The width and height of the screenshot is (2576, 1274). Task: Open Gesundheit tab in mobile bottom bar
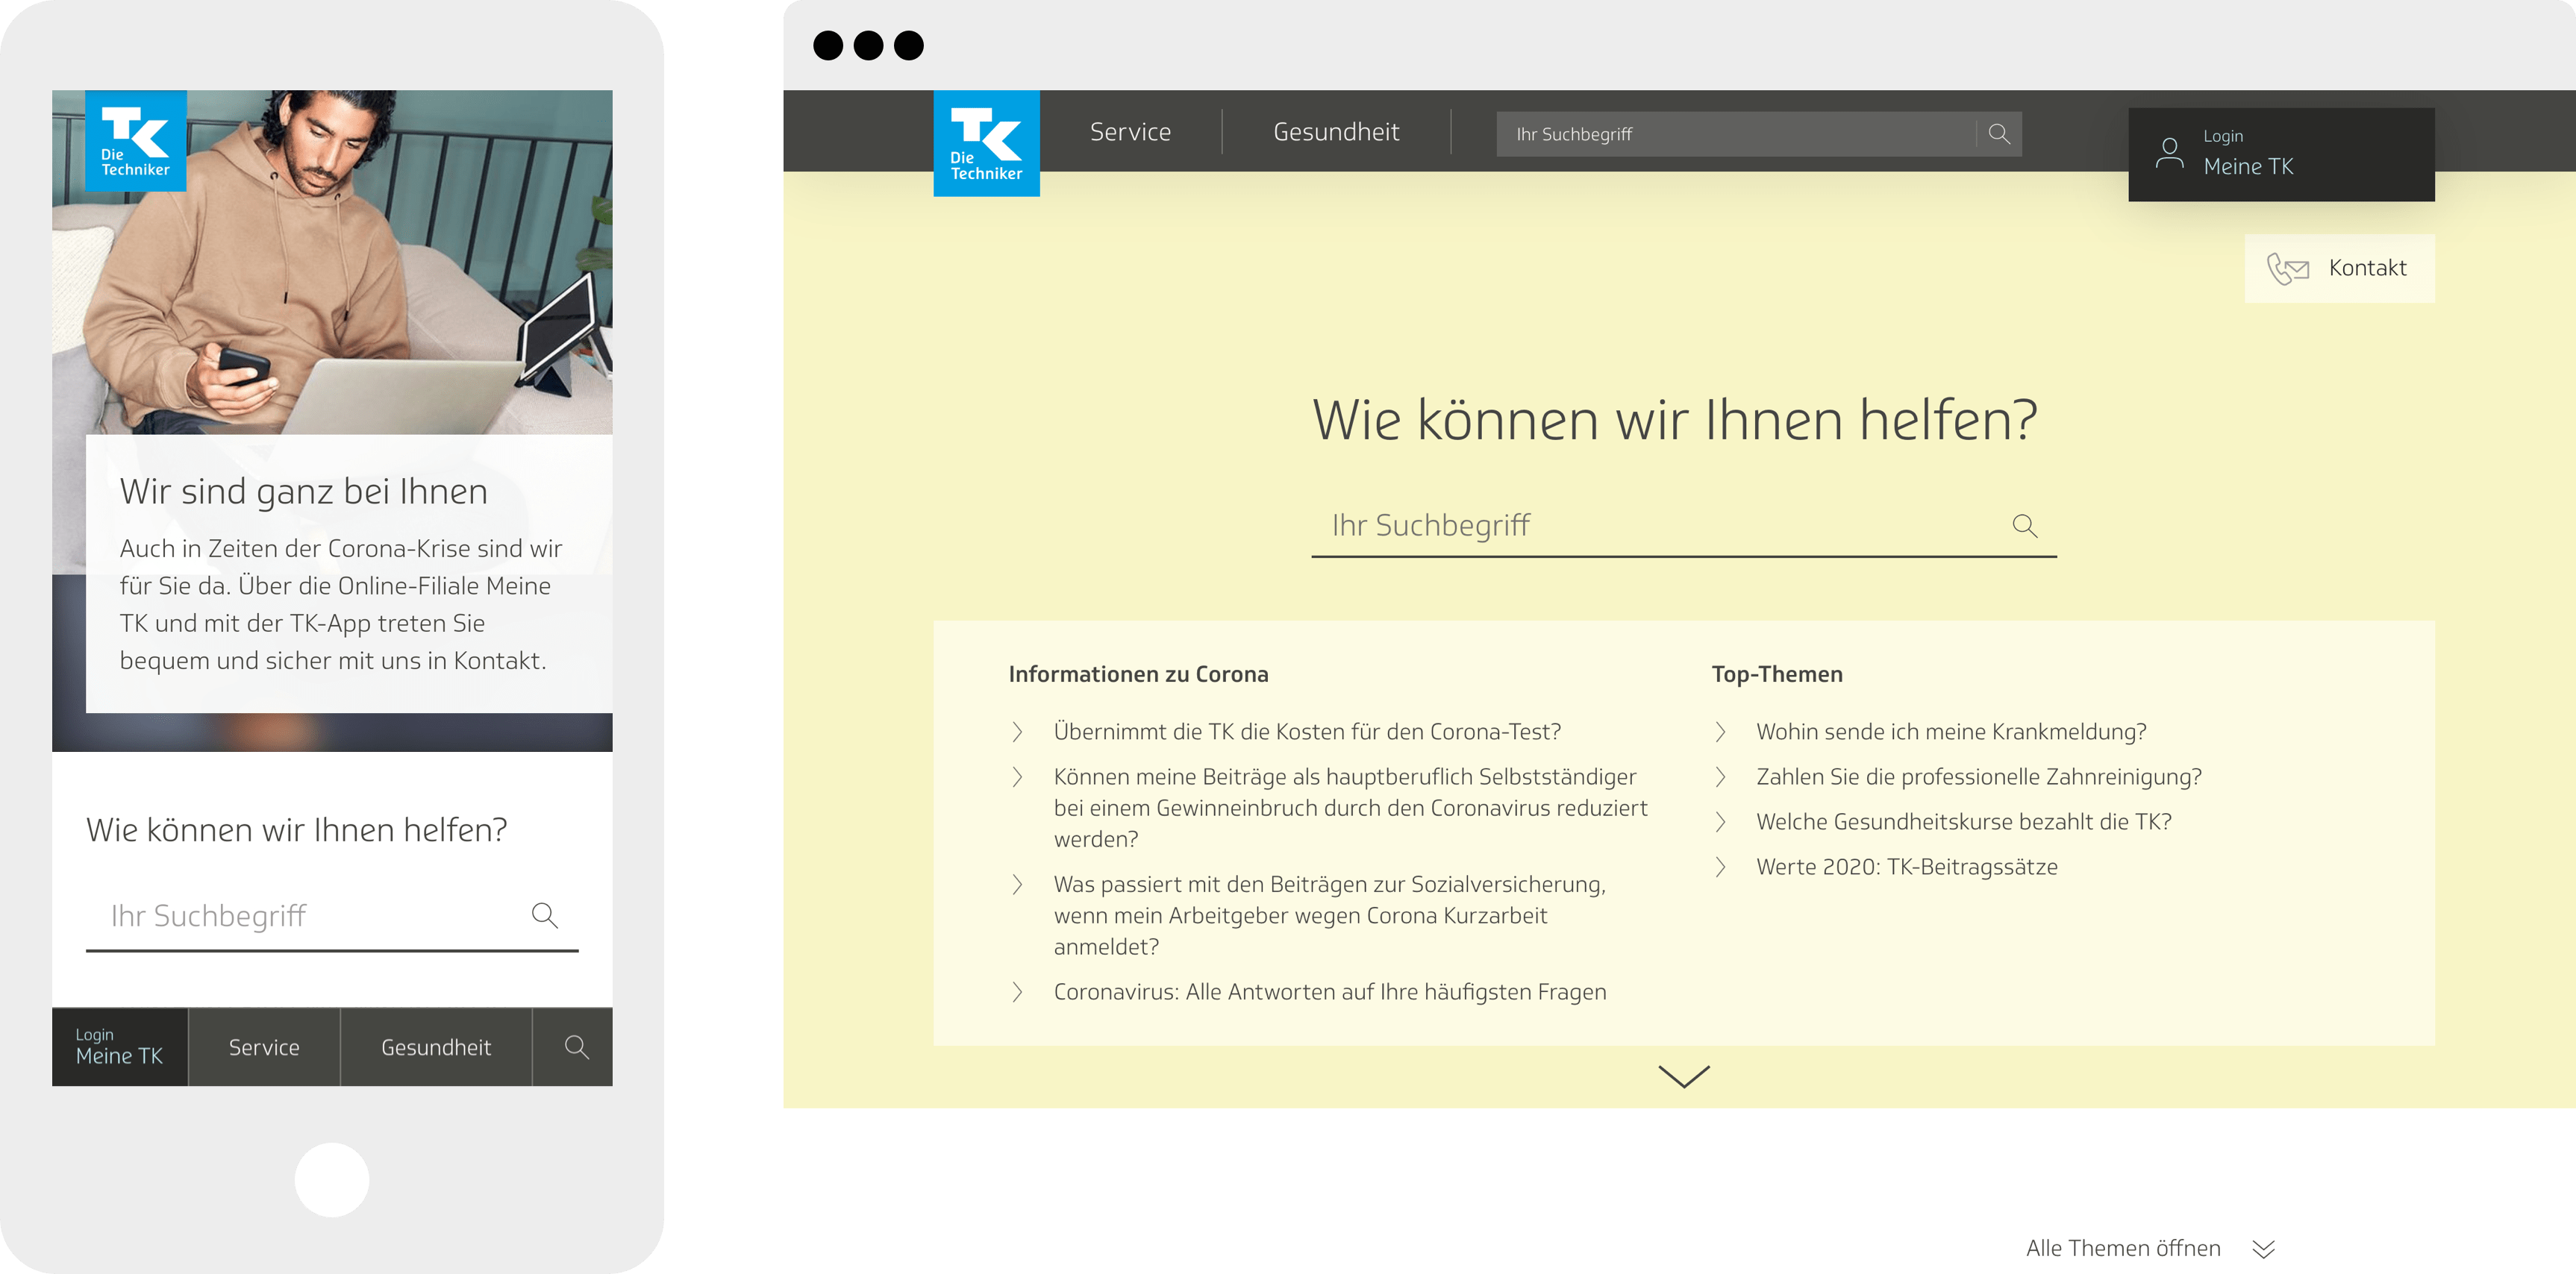[436, 1047]
